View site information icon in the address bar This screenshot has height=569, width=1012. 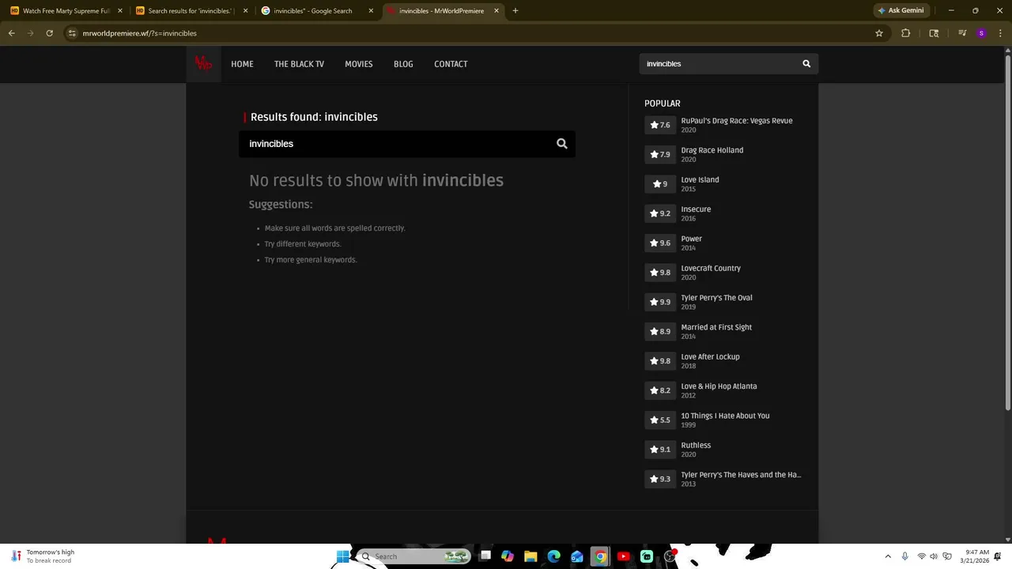(72, 33)
